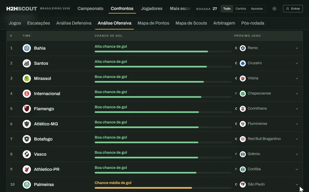Click Bahia's goal chance progress bar
The height and width of the screenshot is (192, 309).
[163, 51]
